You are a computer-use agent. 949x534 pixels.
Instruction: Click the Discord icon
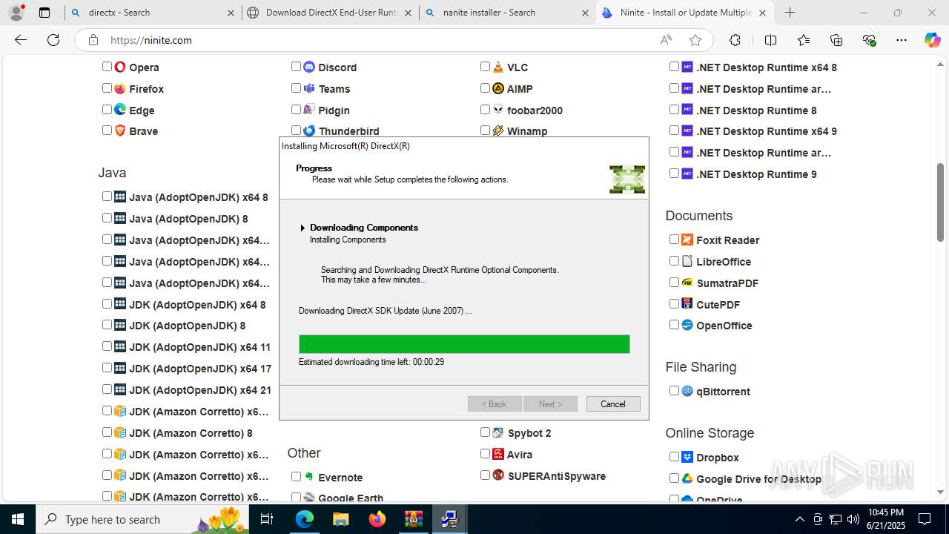click(309, 67)
